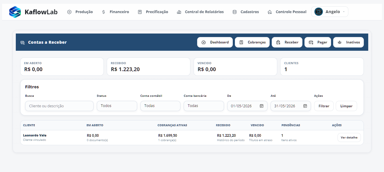Click the Pagar card icon

click(311, 42)
